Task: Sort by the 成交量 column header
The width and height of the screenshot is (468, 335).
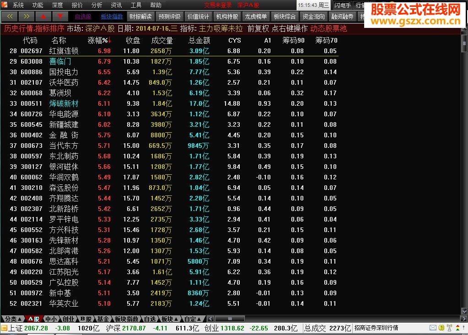Action: pos(162,40)
